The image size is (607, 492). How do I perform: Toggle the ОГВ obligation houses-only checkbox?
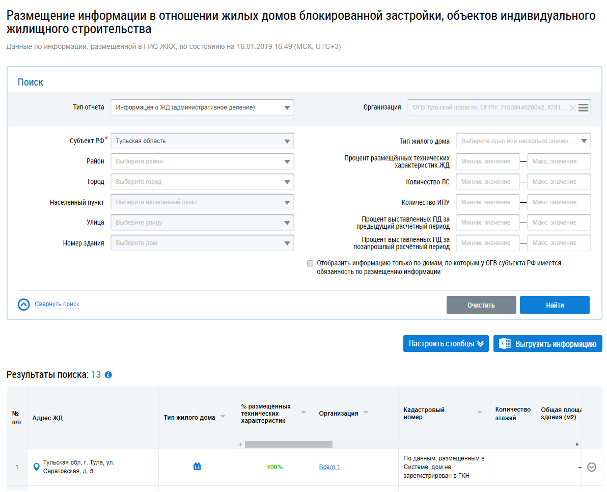pos(310,263)
